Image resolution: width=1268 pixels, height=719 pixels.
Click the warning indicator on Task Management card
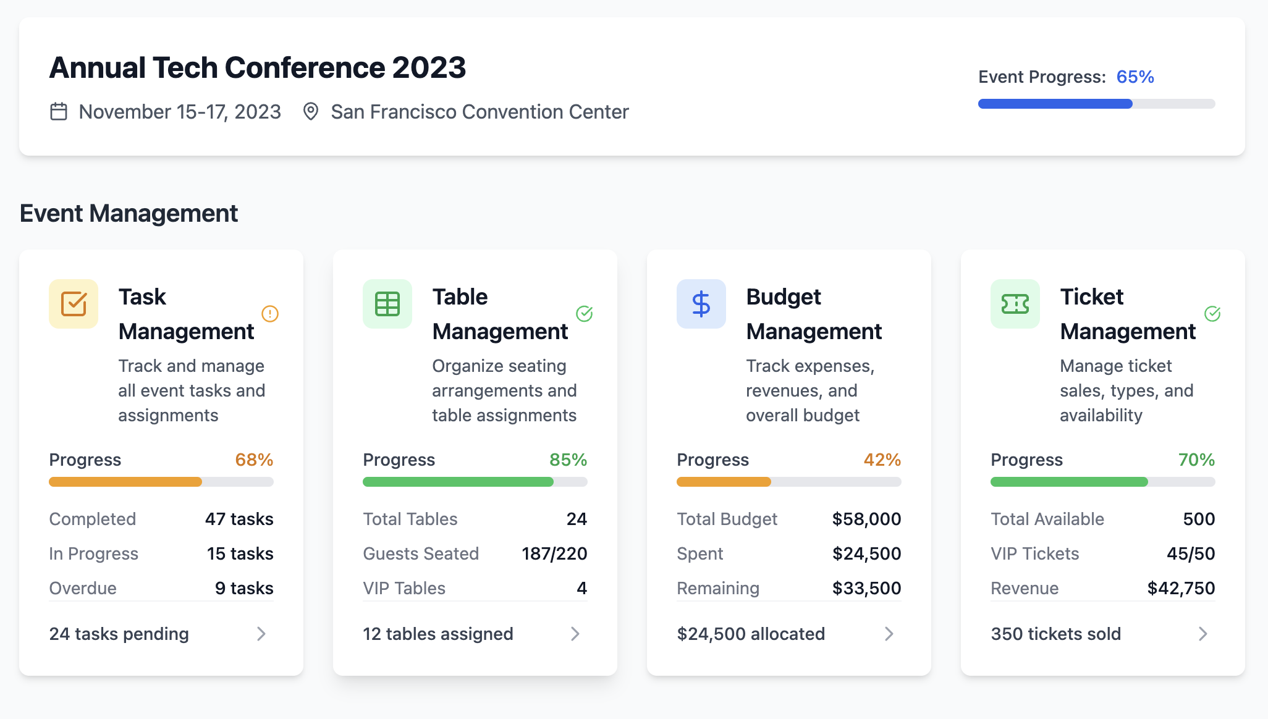[269, 314]
